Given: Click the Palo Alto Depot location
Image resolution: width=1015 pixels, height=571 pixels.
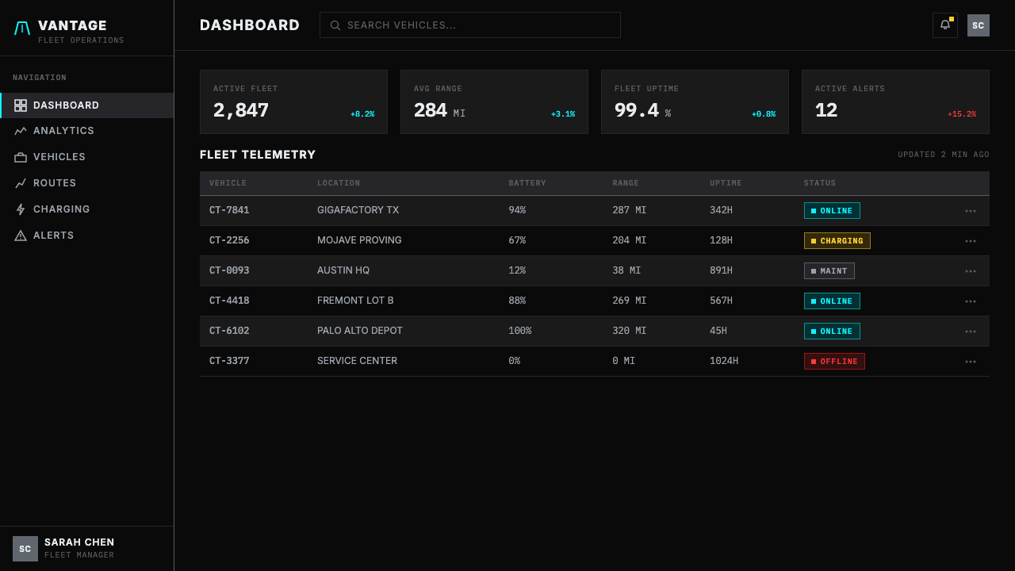Looking at the screenshot, I should point(360,331).
